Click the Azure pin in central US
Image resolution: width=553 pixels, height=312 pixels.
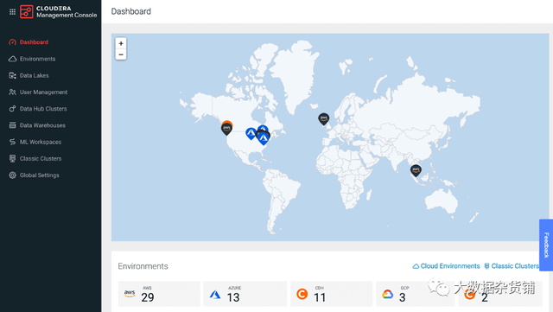click(251, 133)
